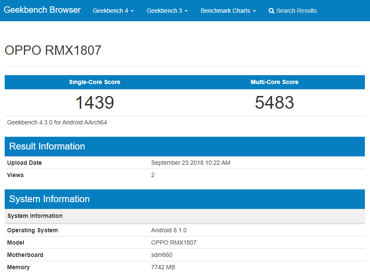Select the Geekbench 4.3.0 for Android AArch64 text
This screenshot has height=279, width=370.
(x=57, y=123)
